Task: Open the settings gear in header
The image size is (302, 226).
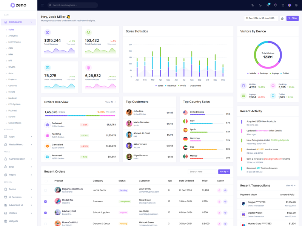Action: [296, 5]
